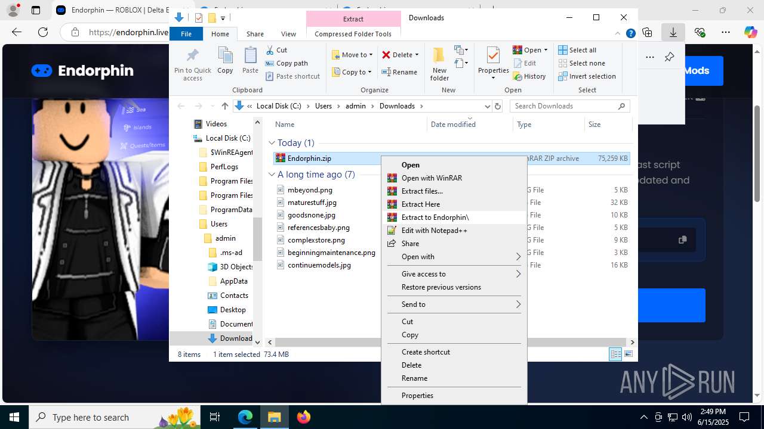Click Paste shortcut in ribbon
Screen dimensions: 764x429
(293, 76)
